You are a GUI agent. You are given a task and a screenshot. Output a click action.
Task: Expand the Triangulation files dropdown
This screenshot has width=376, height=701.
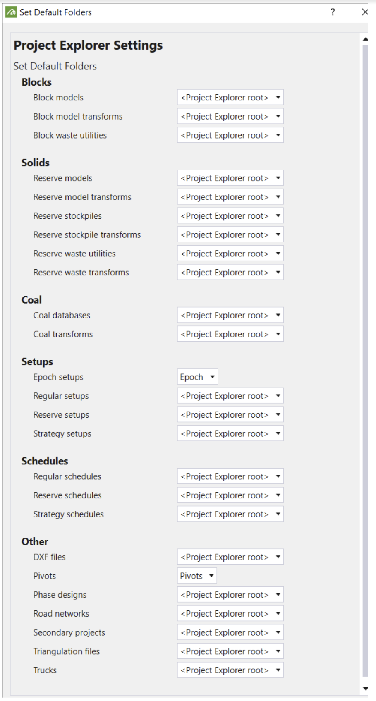click(x=230, y=651)
